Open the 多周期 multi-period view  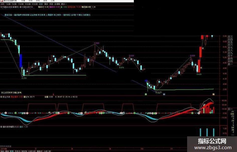pyautogui.click(x=57, y=4)
